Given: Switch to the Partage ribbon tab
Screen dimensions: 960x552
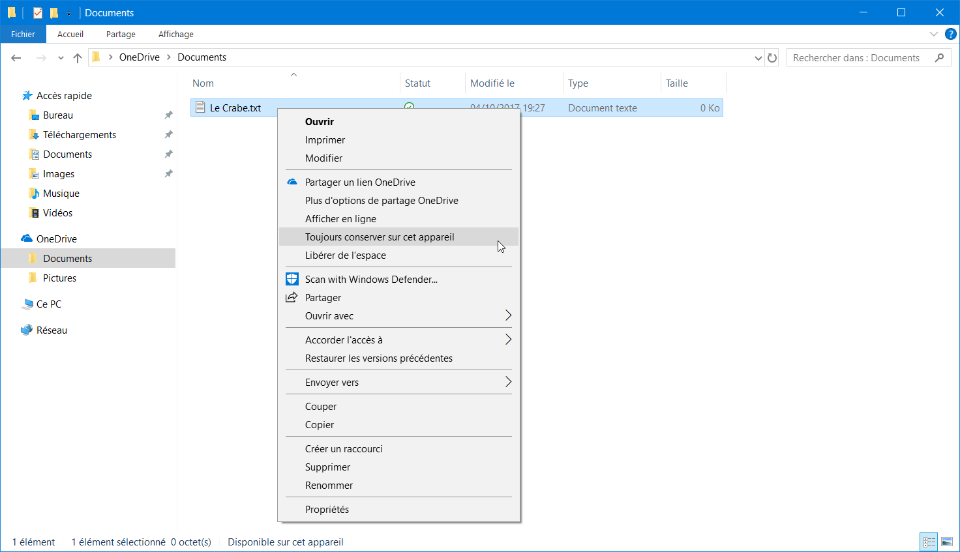Looking at the screenshot, I should coord(121,34).
